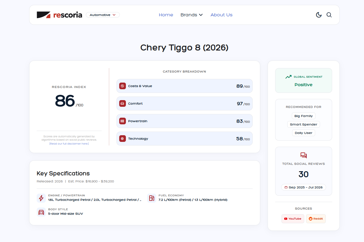364x242 pixels.
Task: Click the fuel pump icon
Action: [152, 198]
